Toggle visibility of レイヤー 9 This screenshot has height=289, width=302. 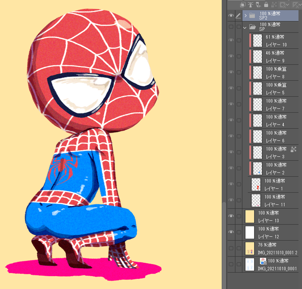click(231, 56)
